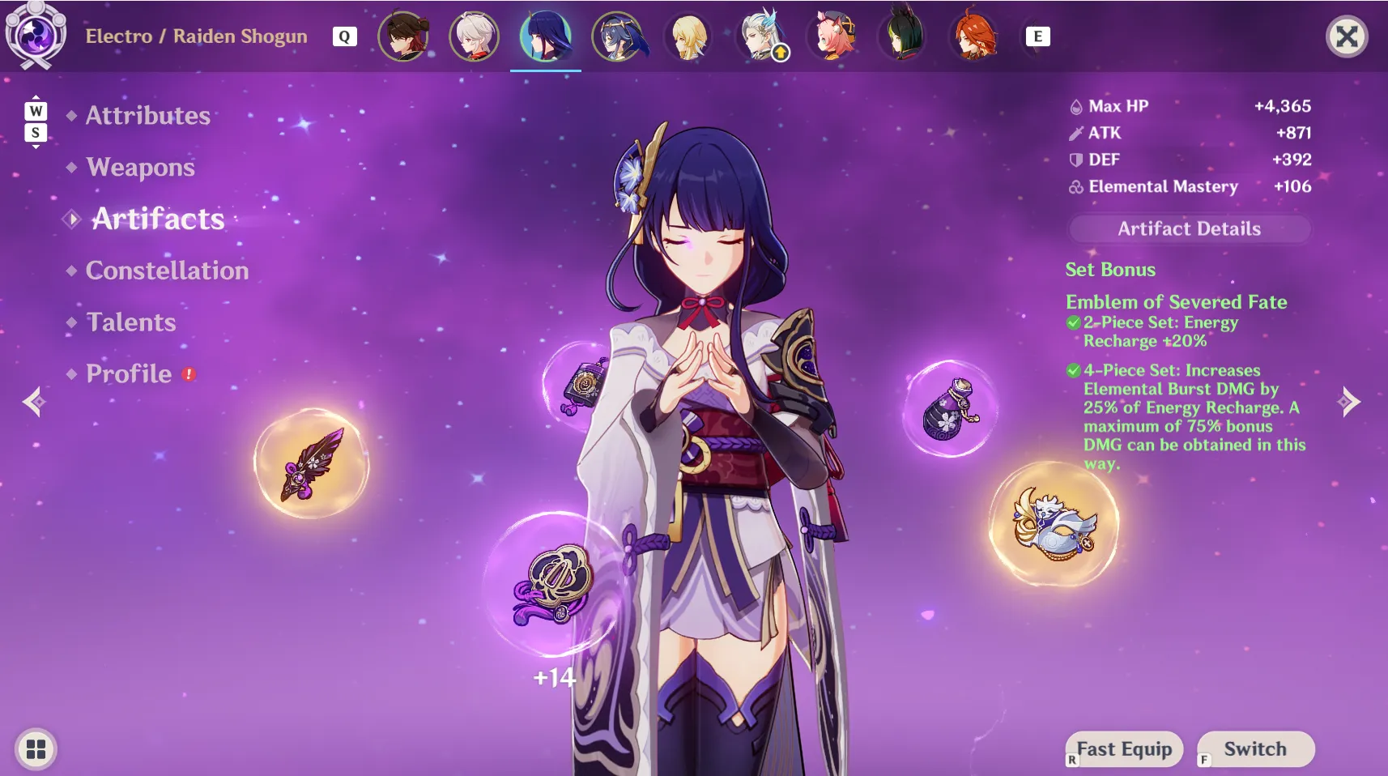
Task: Open the Profile menu with alert badge
Action: (x=130, y=373)
